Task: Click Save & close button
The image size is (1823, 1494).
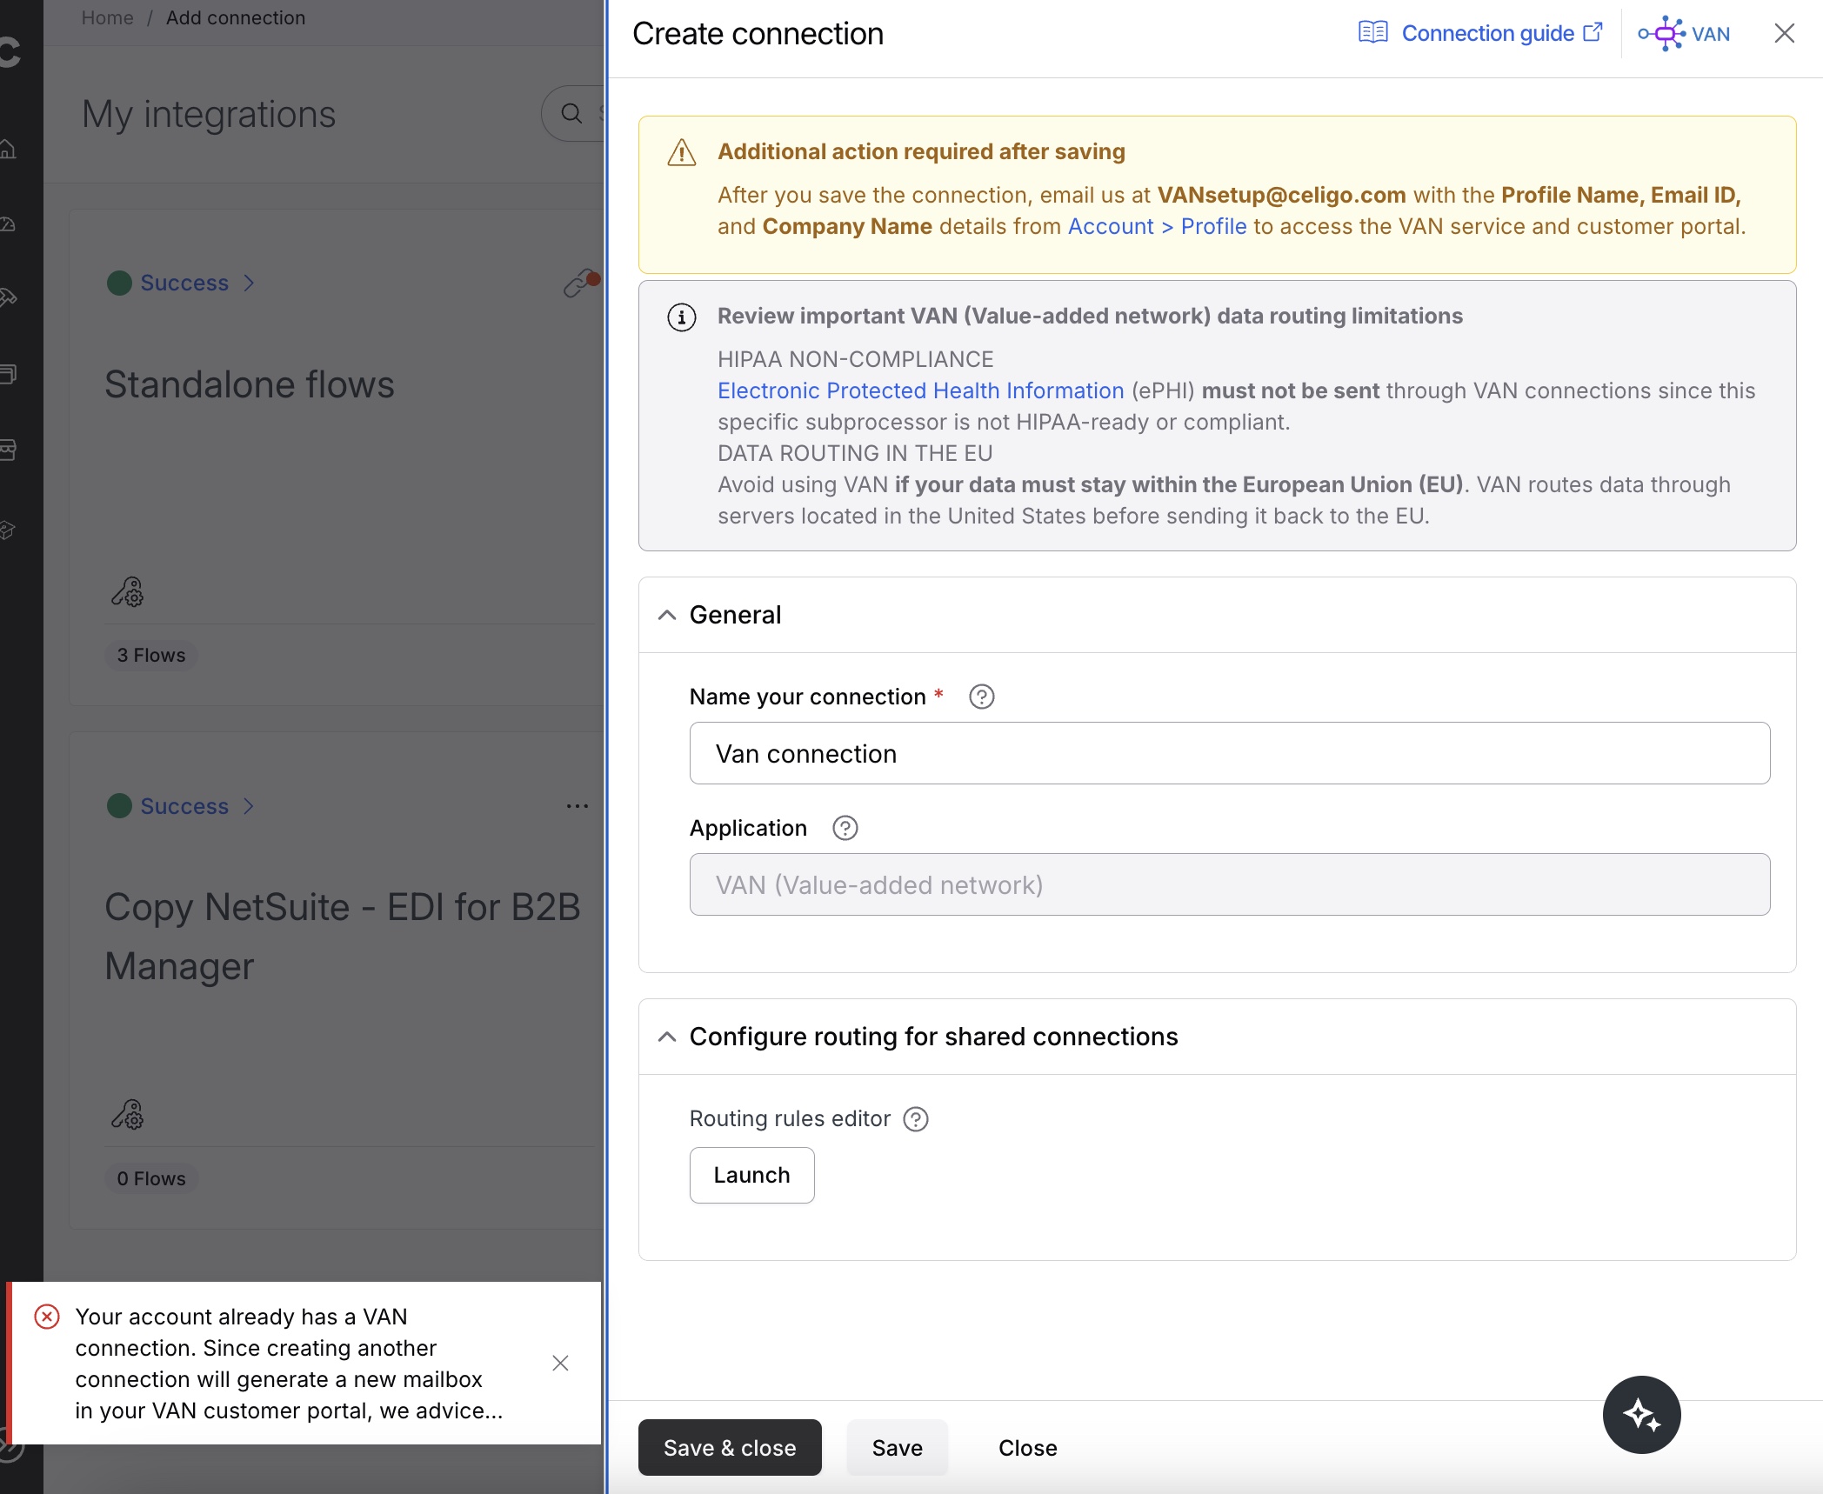Action: point(730,1447)
